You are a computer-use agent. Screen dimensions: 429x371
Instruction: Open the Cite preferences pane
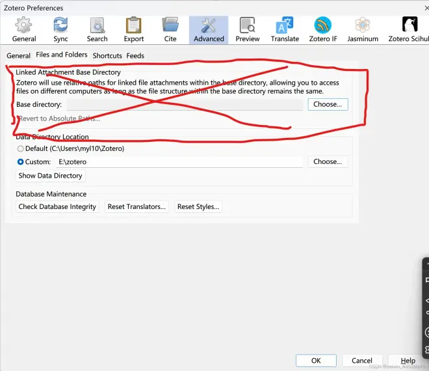point(170,29)
